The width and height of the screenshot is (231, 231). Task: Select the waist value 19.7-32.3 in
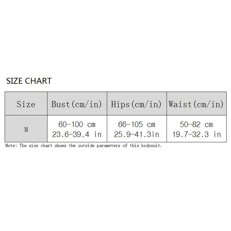pos(196,134)
